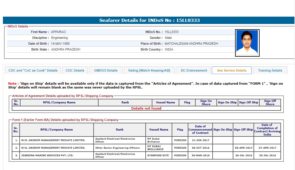Click the Form 1 Vessel Name column header

click(x=158, y=129)
